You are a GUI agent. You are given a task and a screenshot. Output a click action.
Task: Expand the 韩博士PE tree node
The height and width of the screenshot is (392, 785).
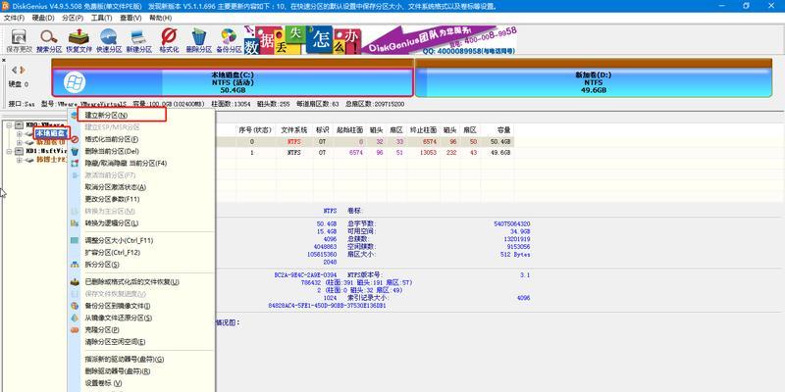point(20,160)
